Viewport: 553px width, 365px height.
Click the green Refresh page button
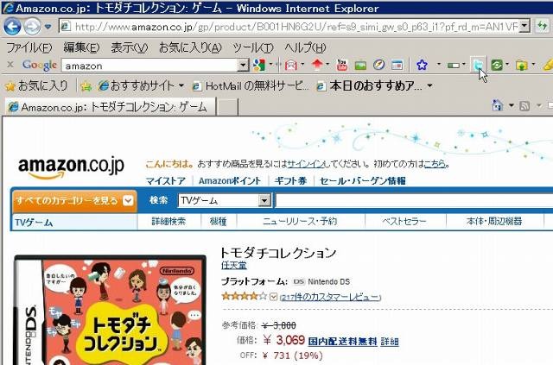[x=542, y=26]
